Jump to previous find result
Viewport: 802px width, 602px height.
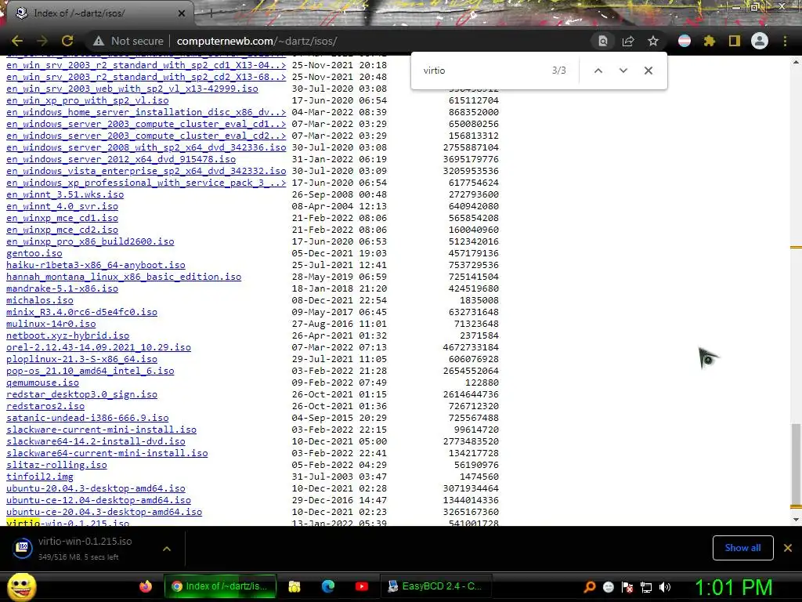pyautogui.click(x=598, y=71)
